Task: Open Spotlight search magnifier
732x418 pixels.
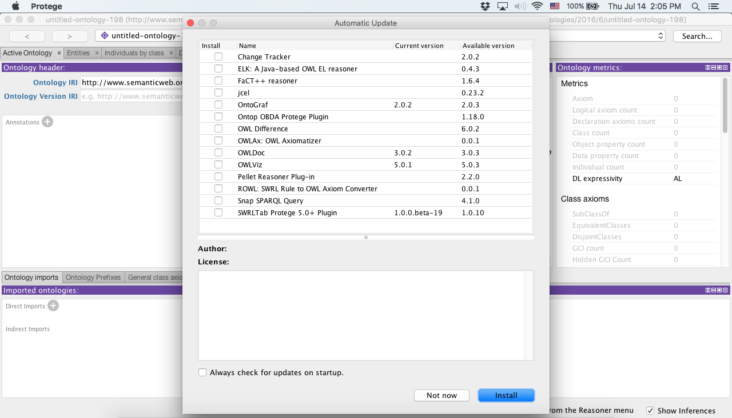Action: point(695,6)
